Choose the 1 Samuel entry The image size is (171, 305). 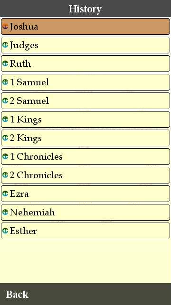(x=85, y=82)
